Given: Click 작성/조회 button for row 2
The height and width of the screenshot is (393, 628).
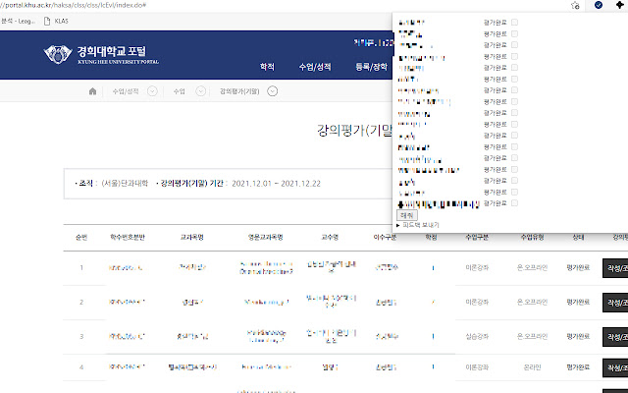Looking at the screenshot, I should click(615, 303).
